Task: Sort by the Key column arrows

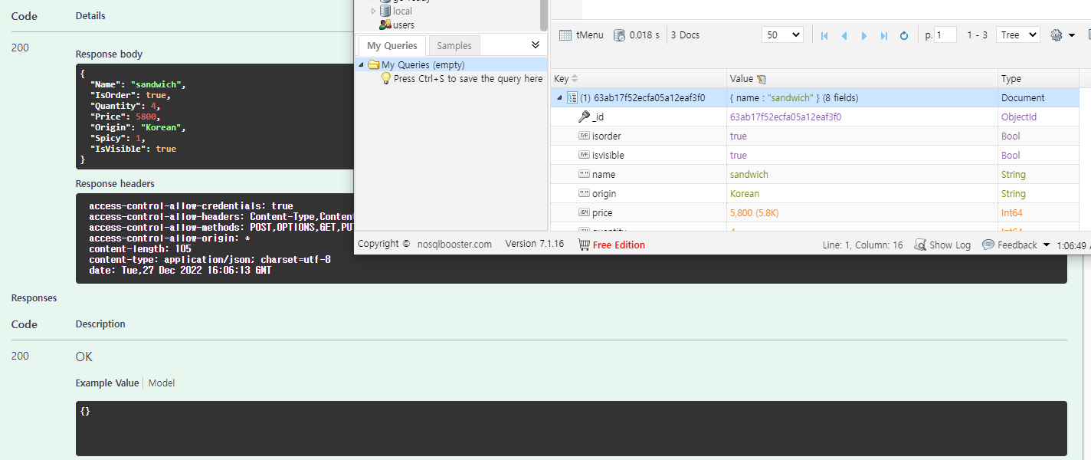Action: point(575,79)
